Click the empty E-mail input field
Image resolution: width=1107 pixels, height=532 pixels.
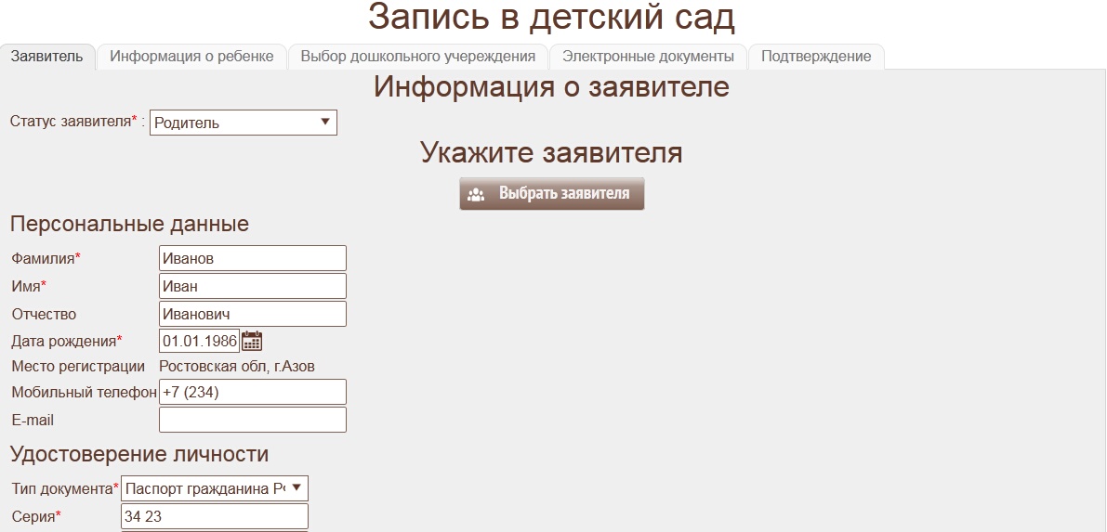point(252,420)
